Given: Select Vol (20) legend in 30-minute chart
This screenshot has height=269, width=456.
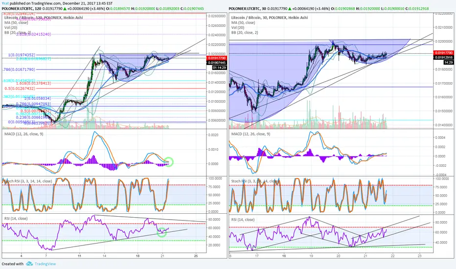Looking at the screenshot, I should point(238,27).
